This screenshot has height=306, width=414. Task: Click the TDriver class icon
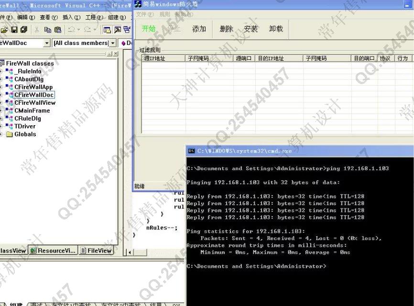click(x=9, y=126)
